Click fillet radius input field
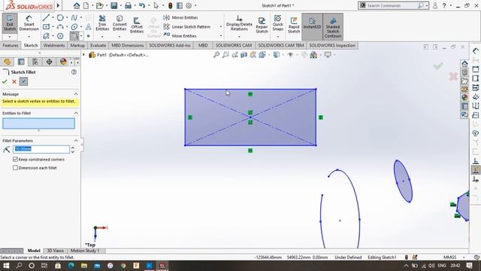481x271 pixels. (41, 149)
